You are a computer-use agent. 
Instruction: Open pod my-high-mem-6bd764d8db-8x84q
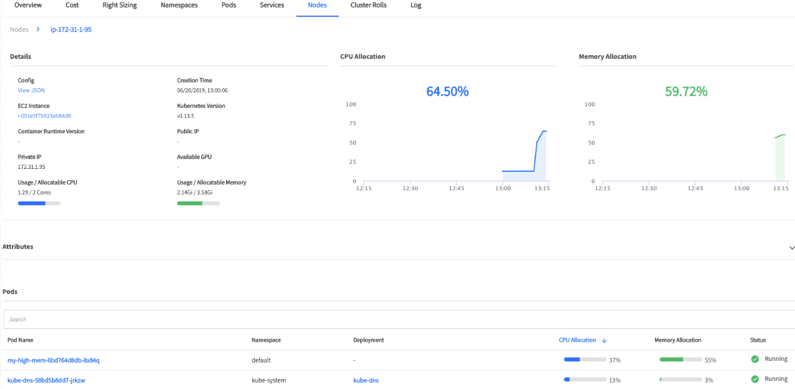tap(53, 360)
